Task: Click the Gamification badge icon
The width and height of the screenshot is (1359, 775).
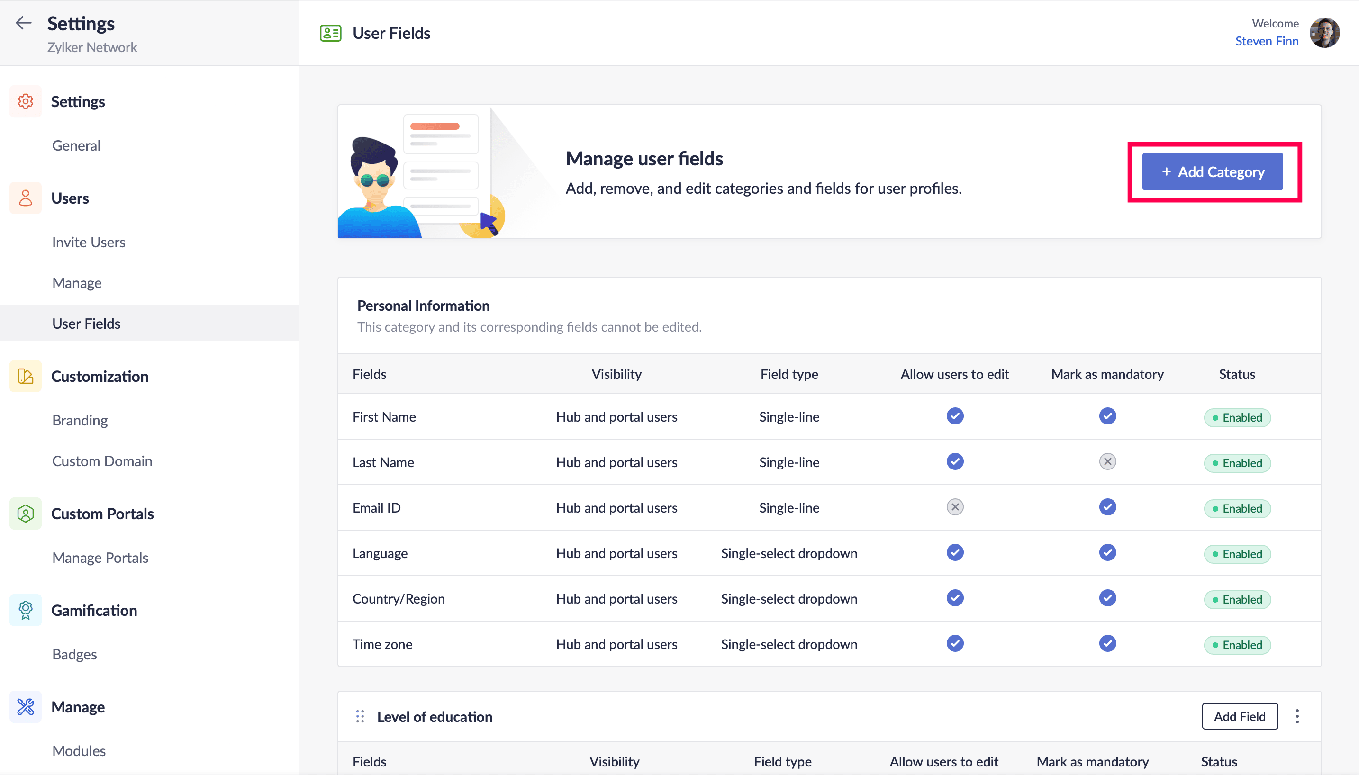Action: point(25,610)
